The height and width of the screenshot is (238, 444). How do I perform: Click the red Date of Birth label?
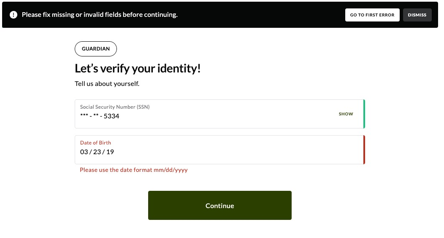[x=95, y=143]
